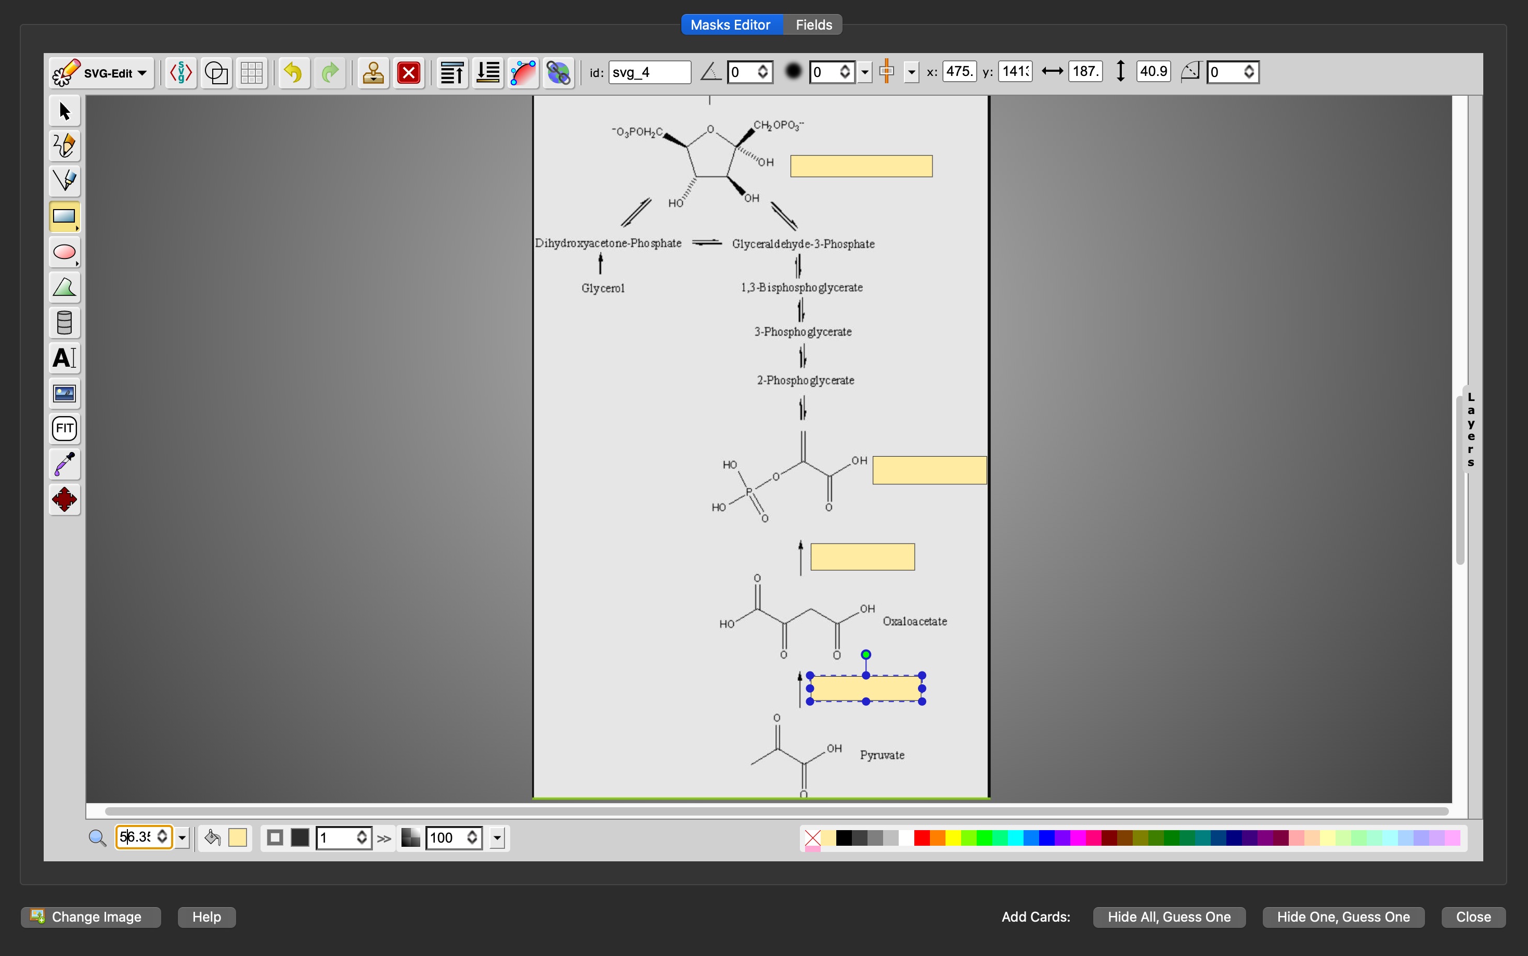Viewport: 1528px width, 956px height.
Task: Open the zoom level dropdown
Action: (182, 838)
